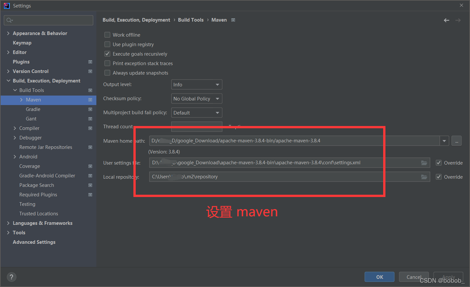
Task: Expand the Android node chevron
Action: [15, 157]
